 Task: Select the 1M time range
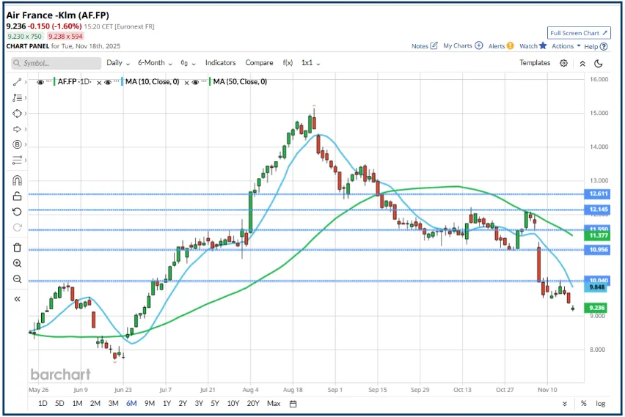coord(77,404)
